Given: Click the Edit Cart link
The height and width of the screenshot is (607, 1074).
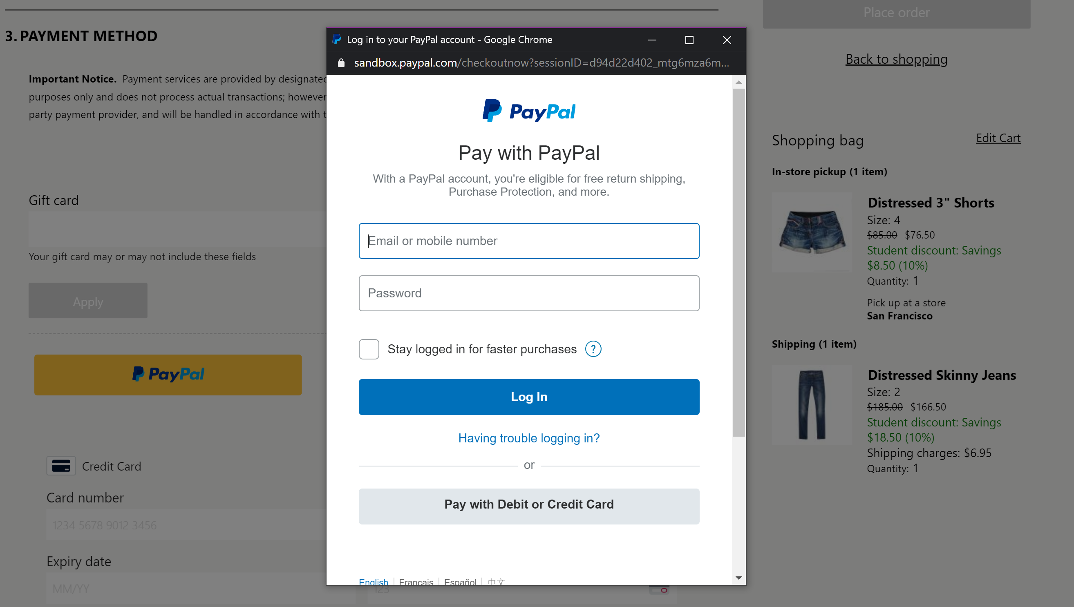Looking at the screenshot, I should coord(998,138).
